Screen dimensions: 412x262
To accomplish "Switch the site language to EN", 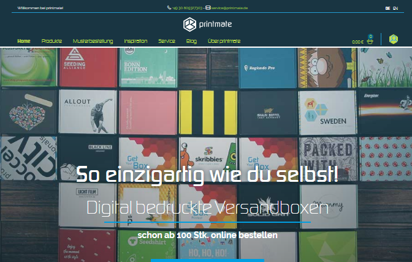I will coord(395,9).
